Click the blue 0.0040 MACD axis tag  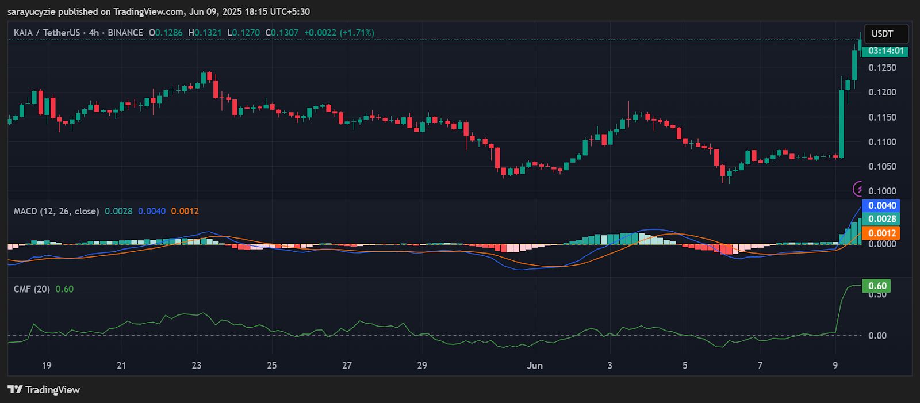[882, 205]
